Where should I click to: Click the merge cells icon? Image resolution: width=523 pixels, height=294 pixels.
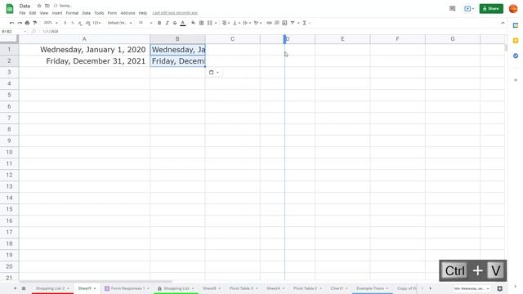210,23
